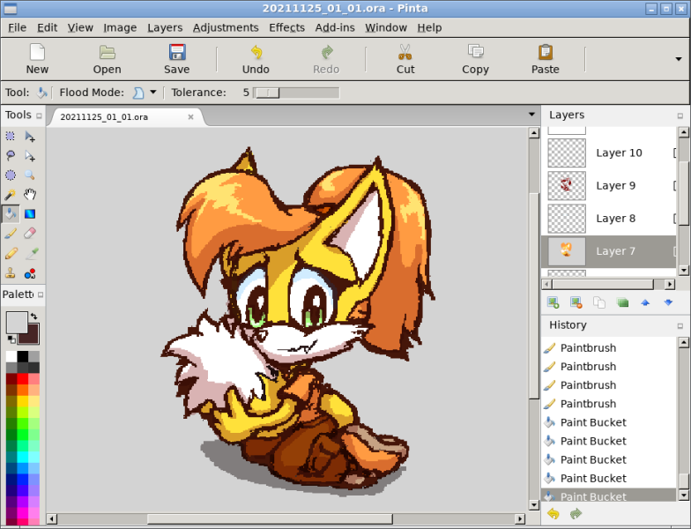The width and height of the screenshot is (691, 529).
Task: Collapse the Tools panel
Action: pos(39,116)
